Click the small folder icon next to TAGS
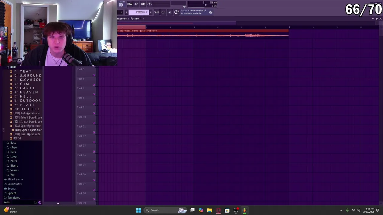The height and width of the screenshot is (215, 383). pos(35,203)
